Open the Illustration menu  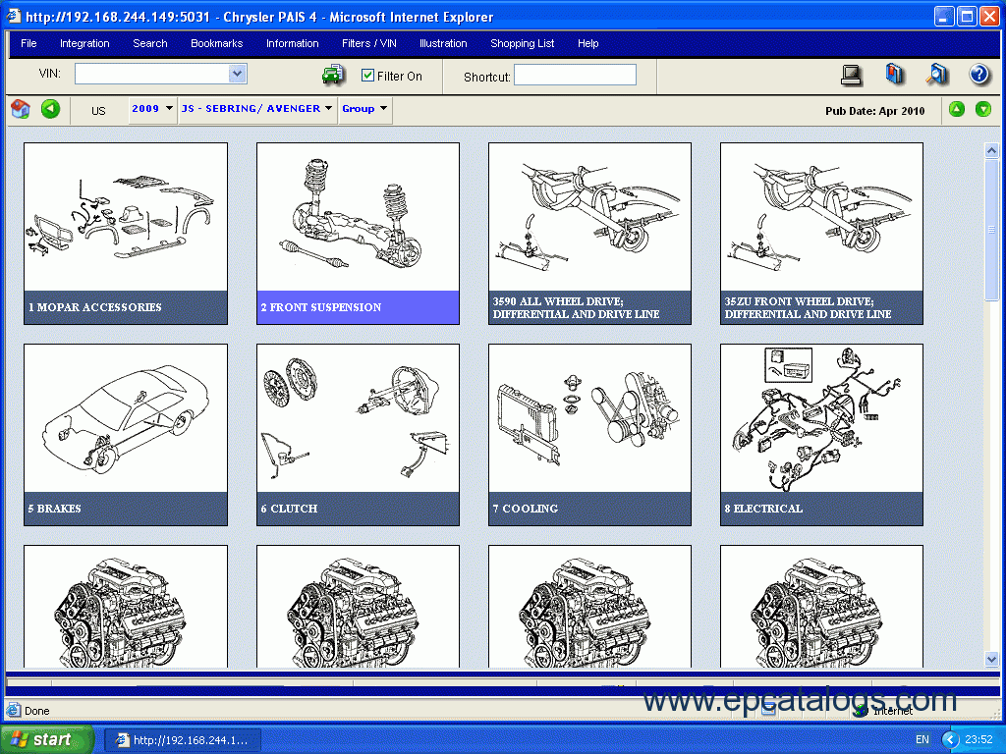[443, 43]
